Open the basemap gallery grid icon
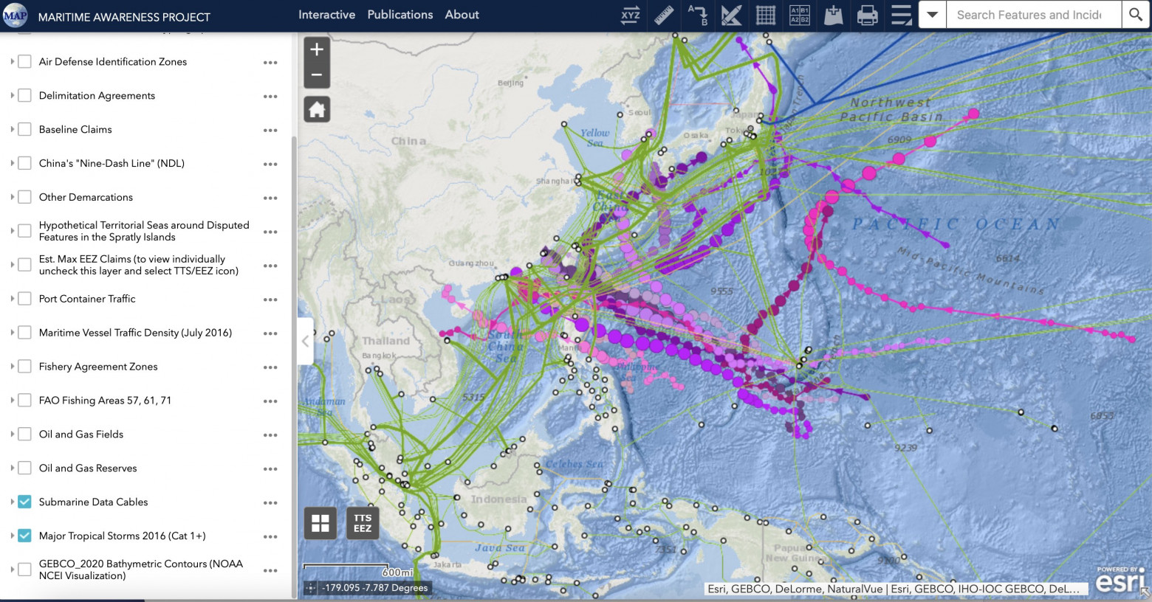 pos(320,523)
